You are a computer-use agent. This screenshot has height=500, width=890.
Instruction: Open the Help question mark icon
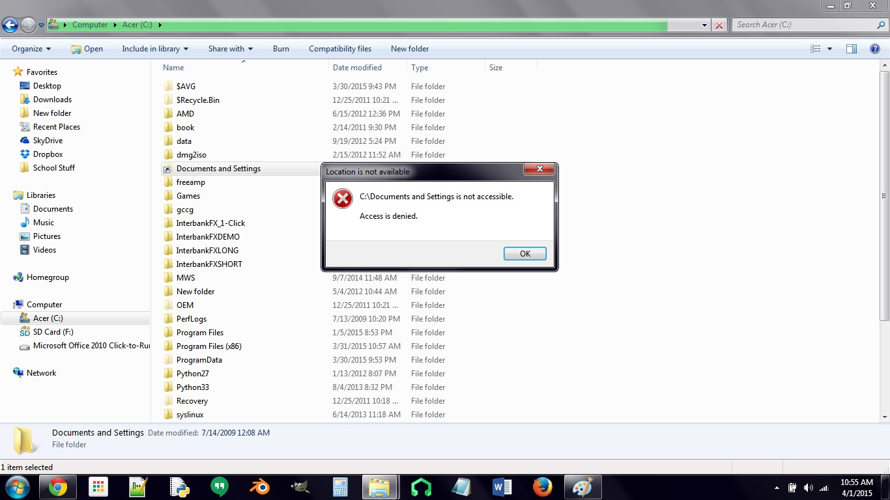click(875, 49)
